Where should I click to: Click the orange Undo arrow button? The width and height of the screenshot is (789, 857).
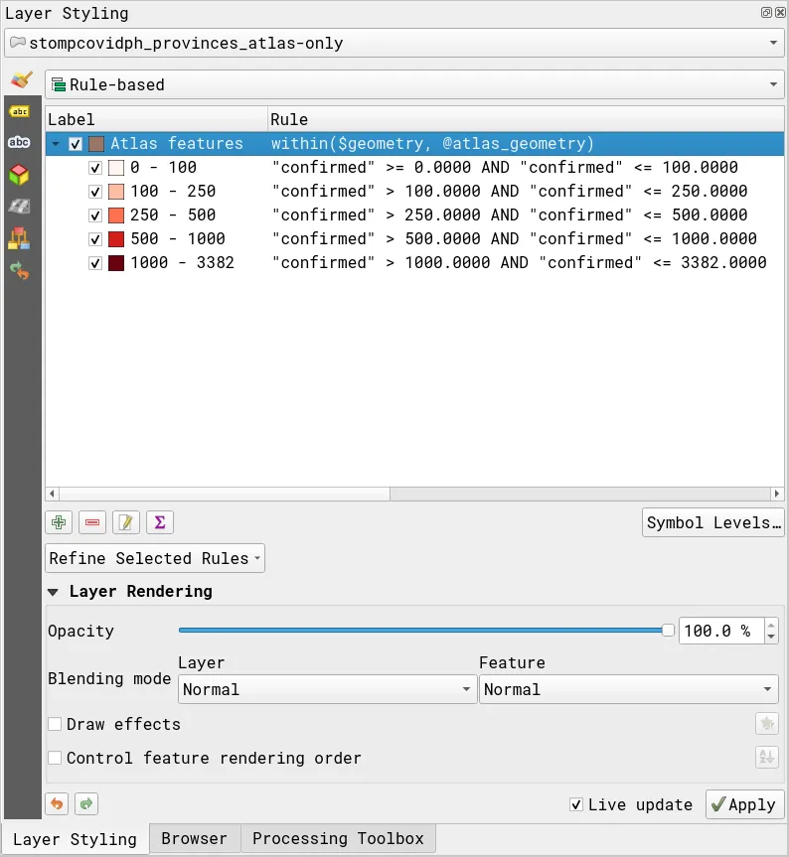coord(58,803)
